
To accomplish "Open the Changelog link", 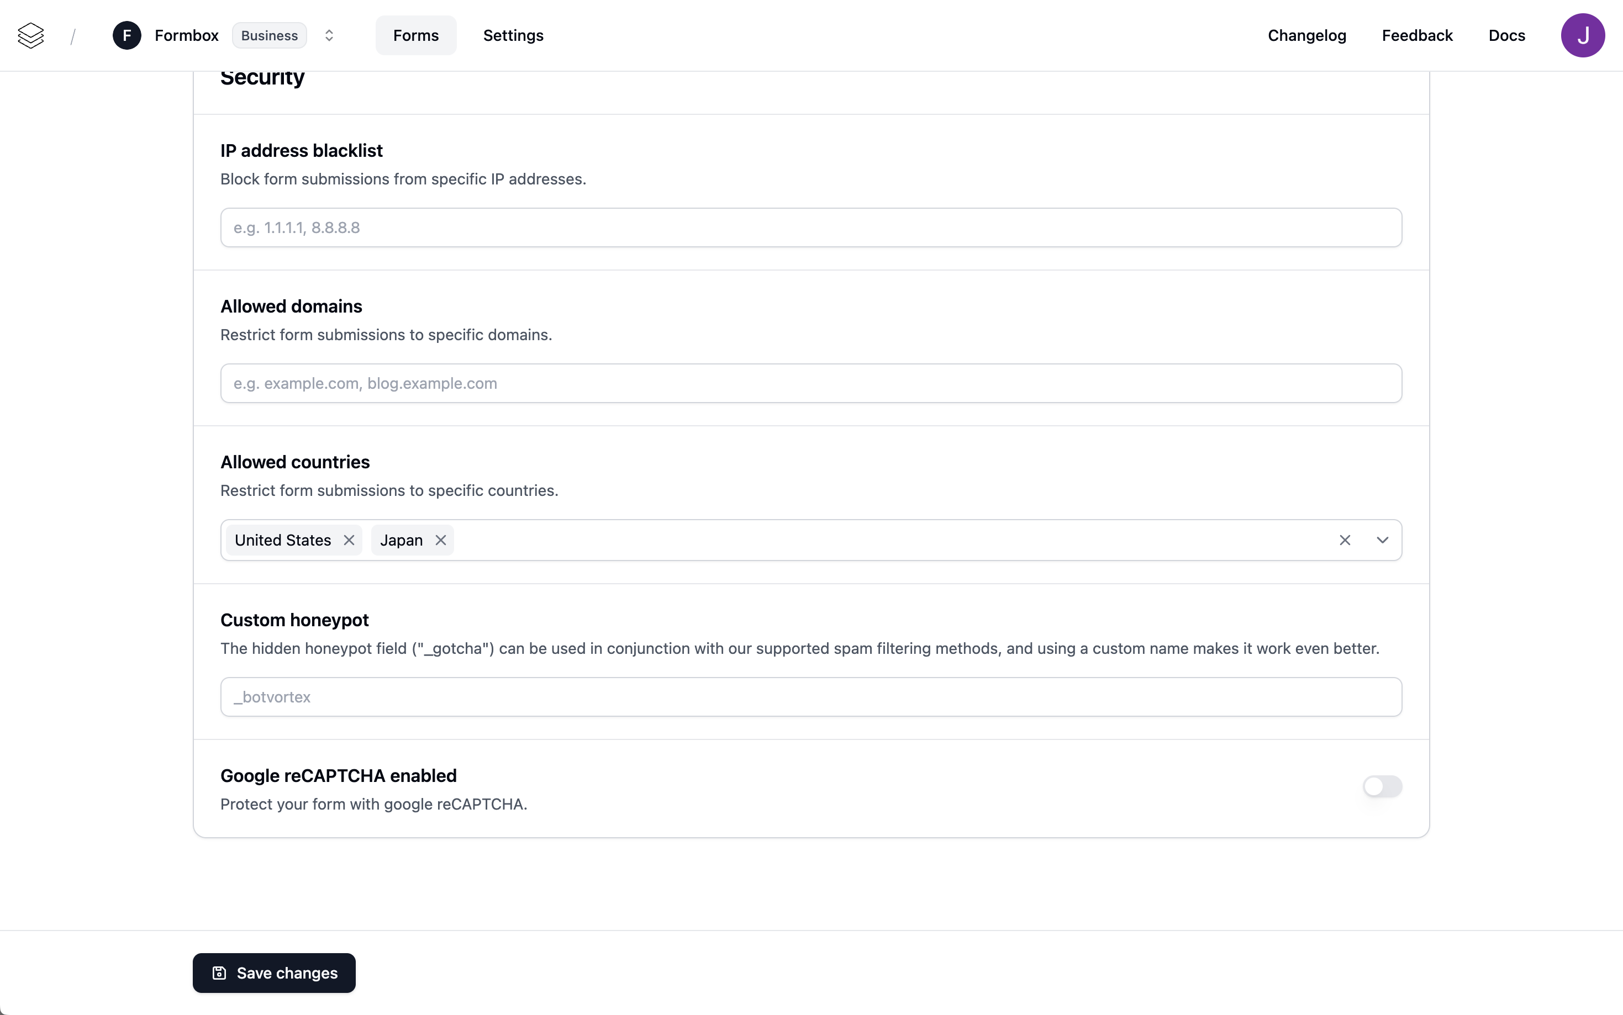I will pyautogui.click(x=1306, y=35).
